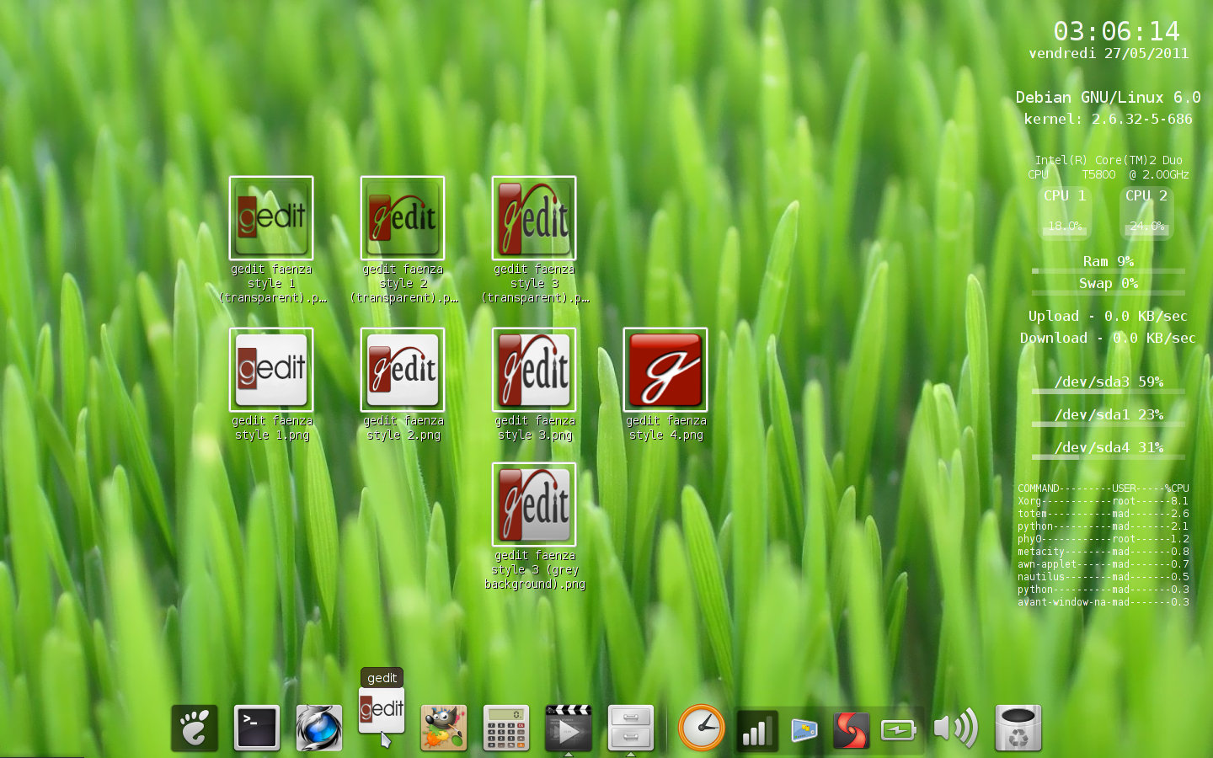Click the orange clock applet in dock
The height and width of the screenshot is (758, 1213).
(701, 728)
